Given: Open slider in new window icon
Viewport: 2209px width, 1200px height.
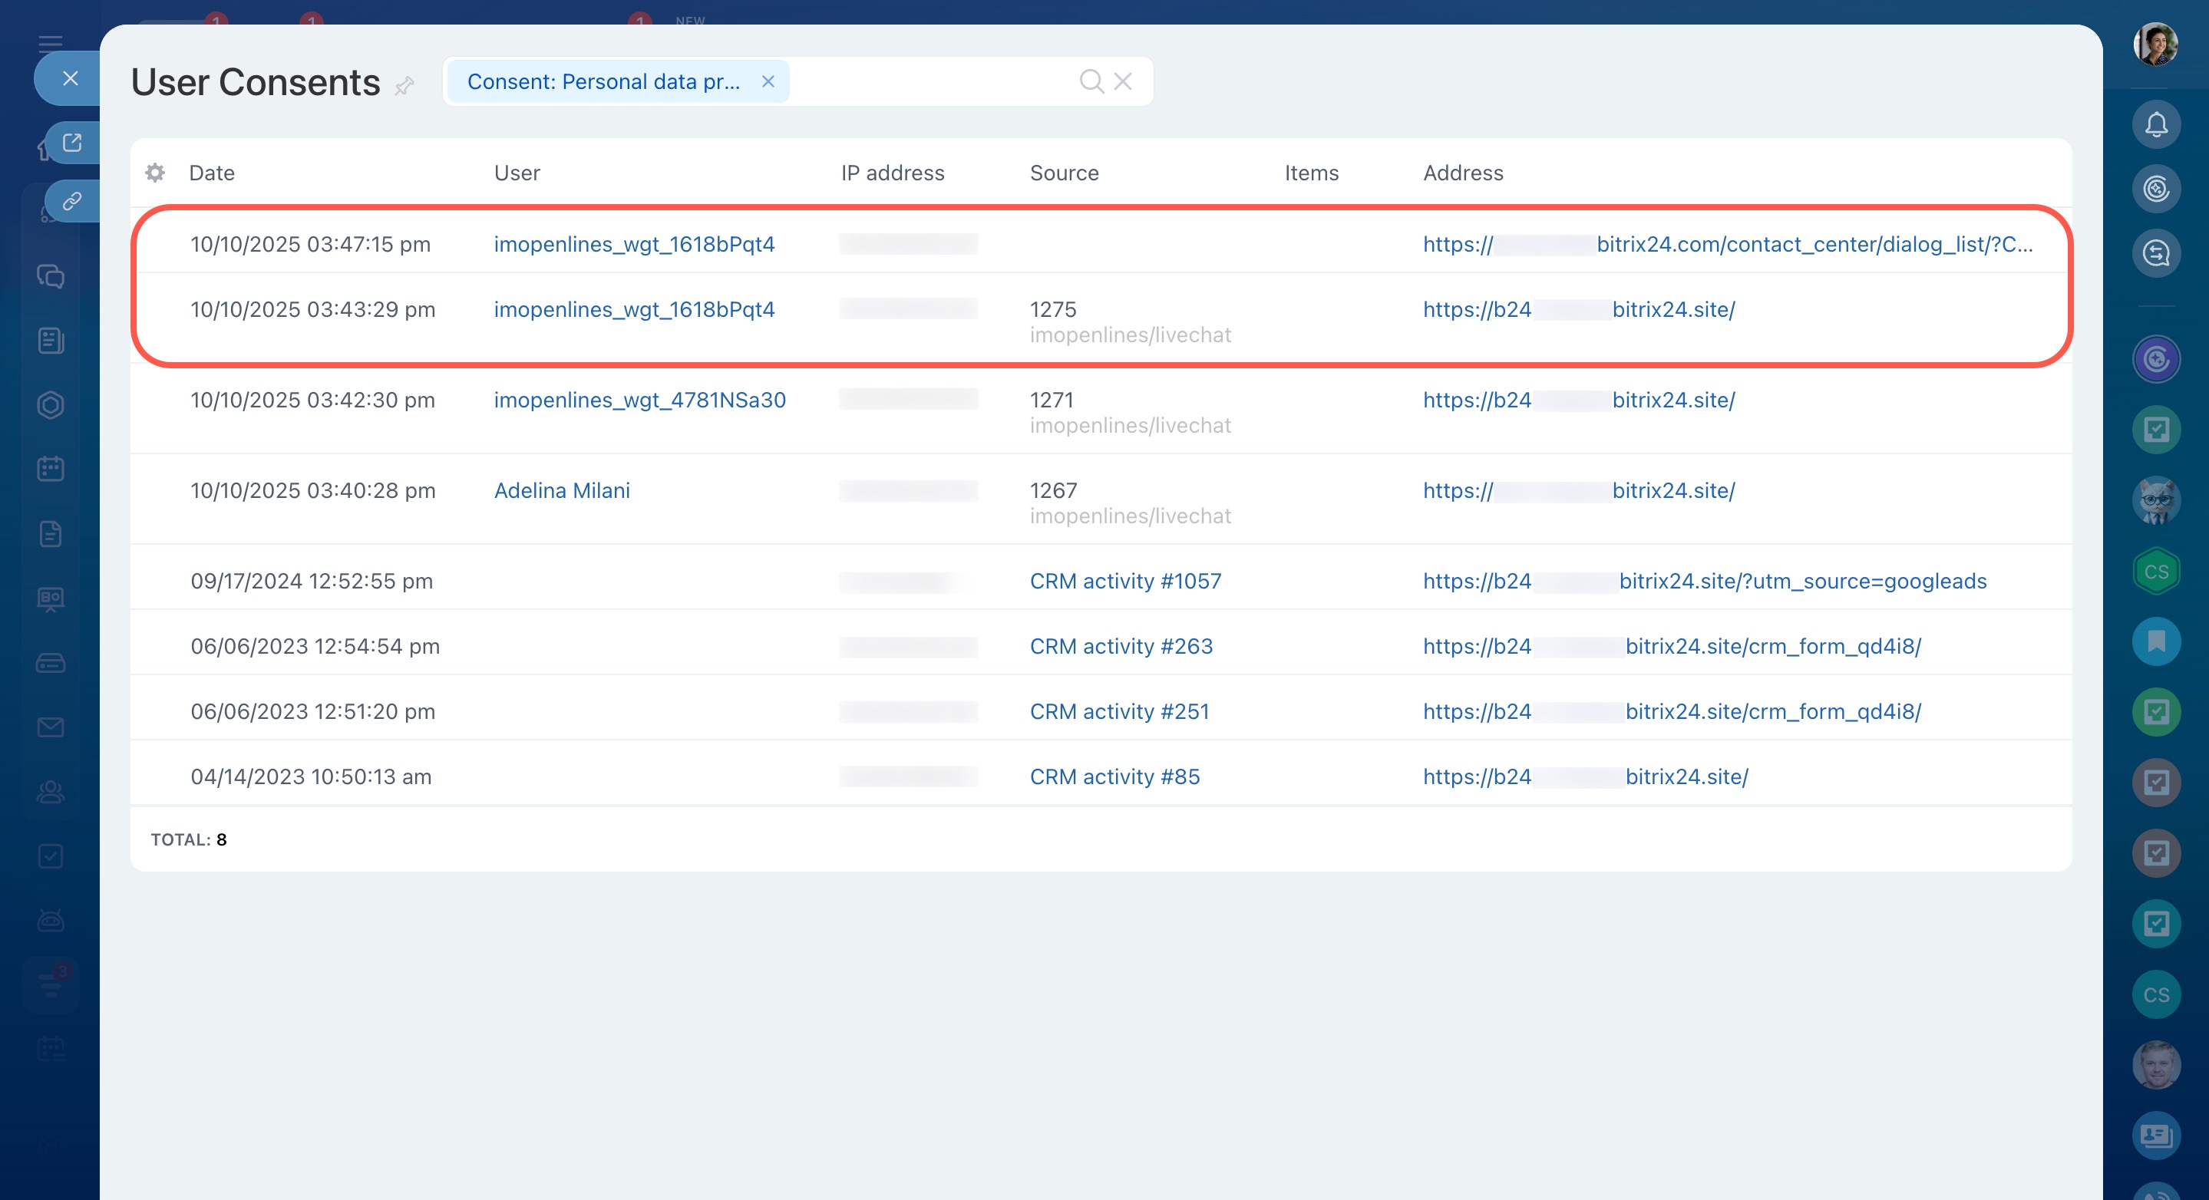Looking at the screenshot, I should tap(72, 142).
